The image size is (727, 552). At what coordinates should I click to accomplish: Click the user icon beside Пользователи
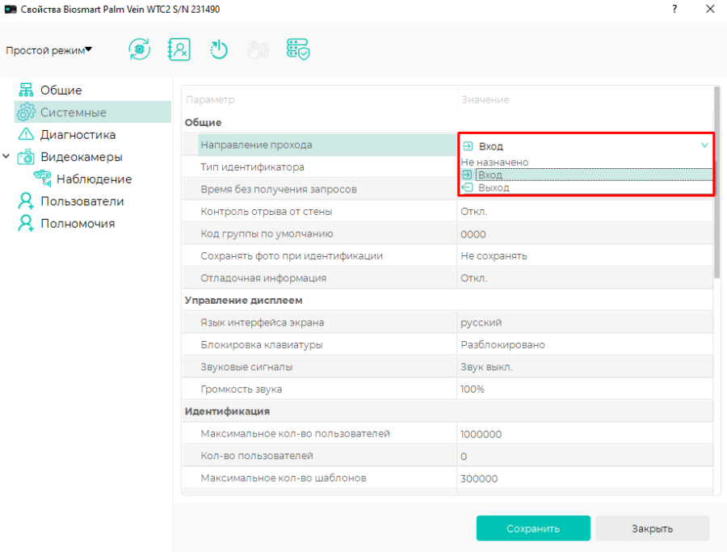(26, 201)
